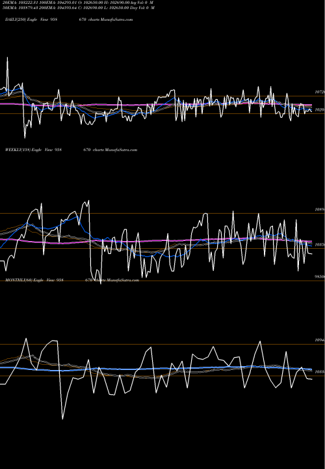Select the open price 'O: 102650.00'
The width and height of the screenshot is (325, 469).
[x=90, y=3]
